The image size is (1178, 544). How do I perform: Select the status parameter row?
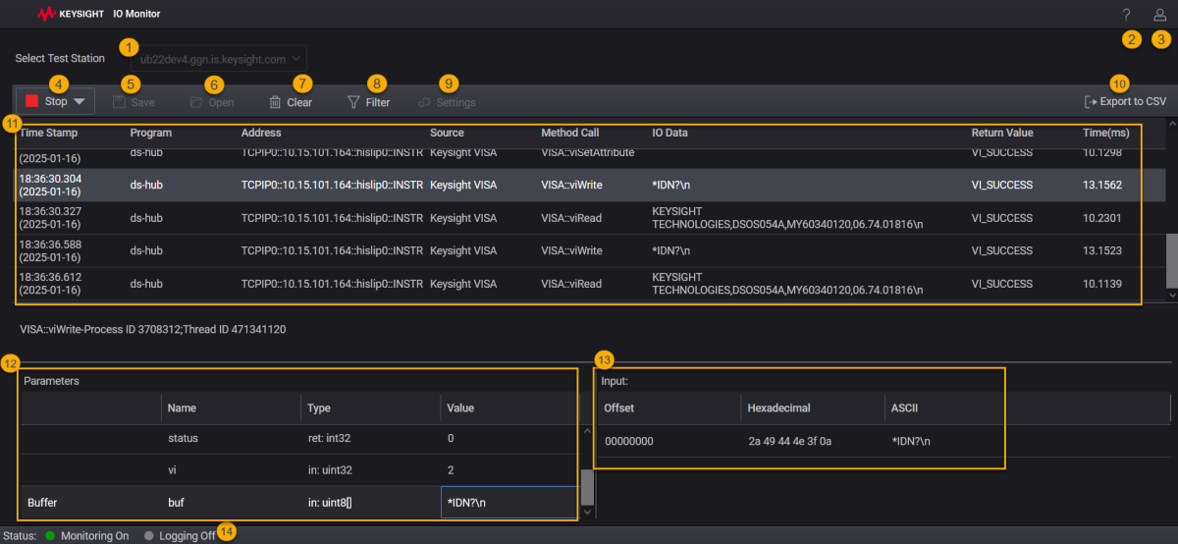tap(299, 438)
